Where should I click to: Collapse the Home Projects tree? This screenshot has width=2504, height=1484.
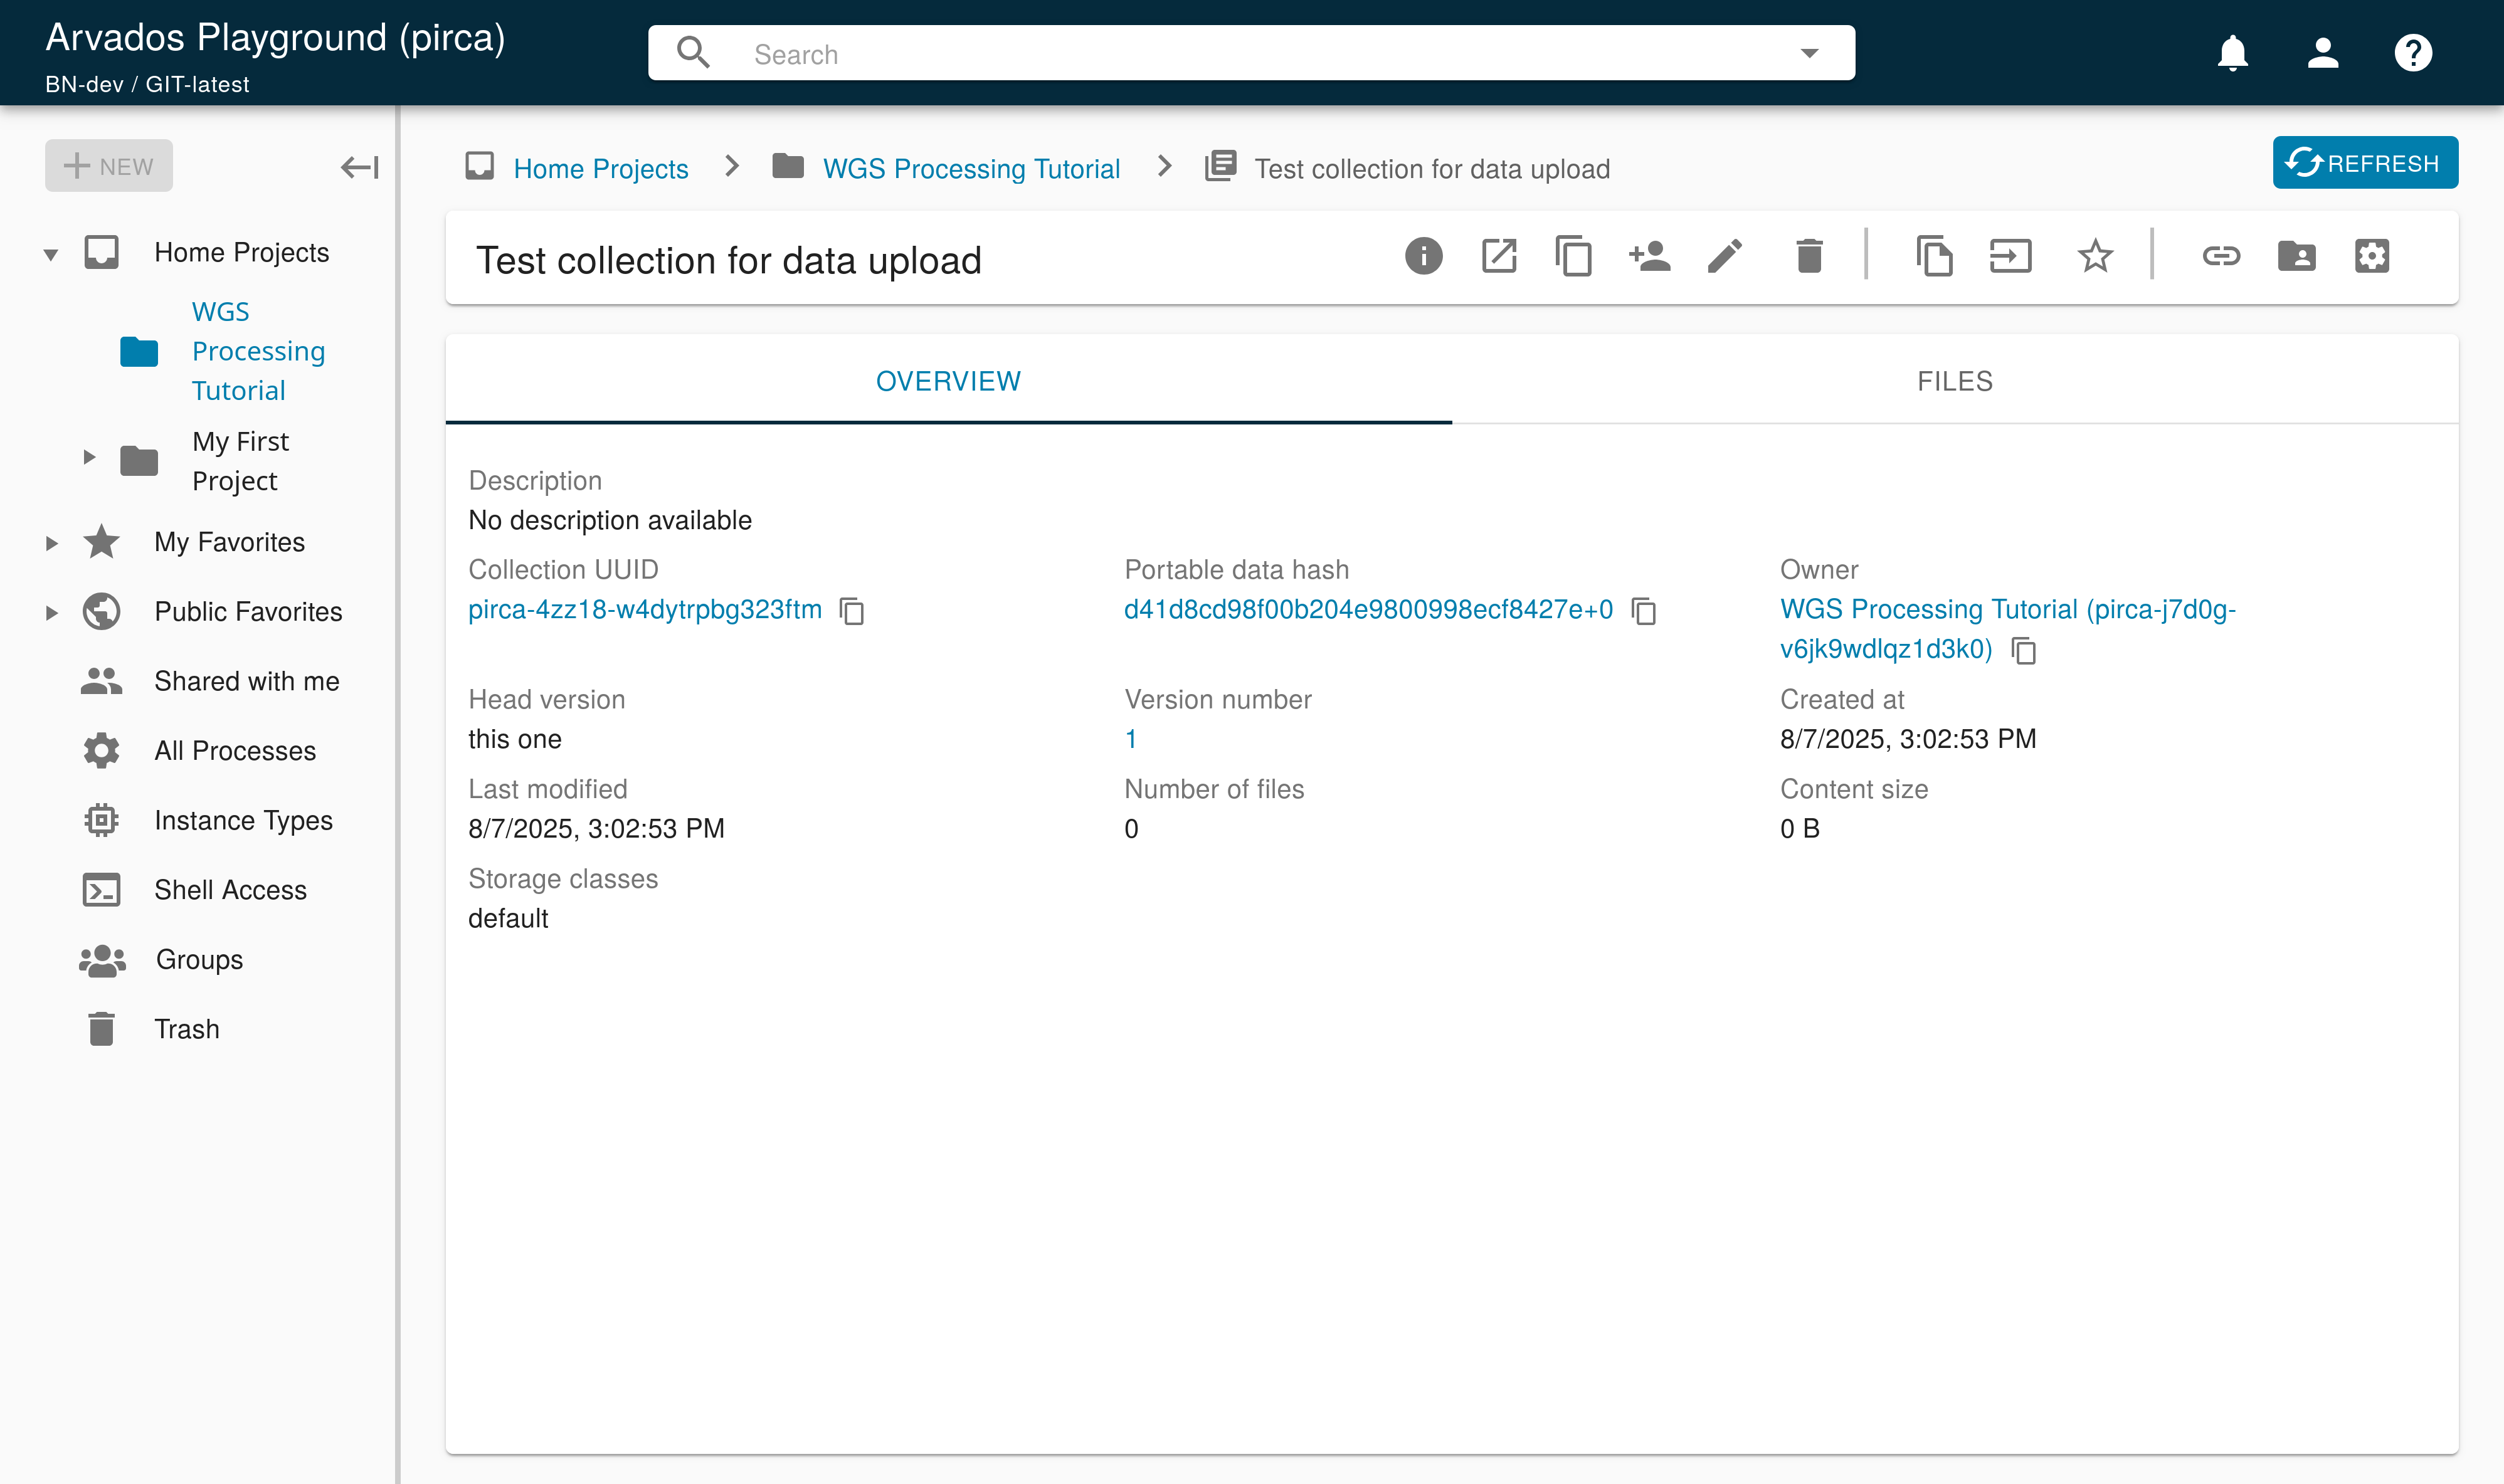pos(51,254)
